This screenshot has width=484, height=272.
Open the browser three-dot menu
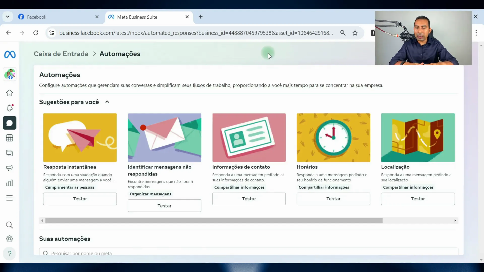pyautogui.click(x=476, y=33)
